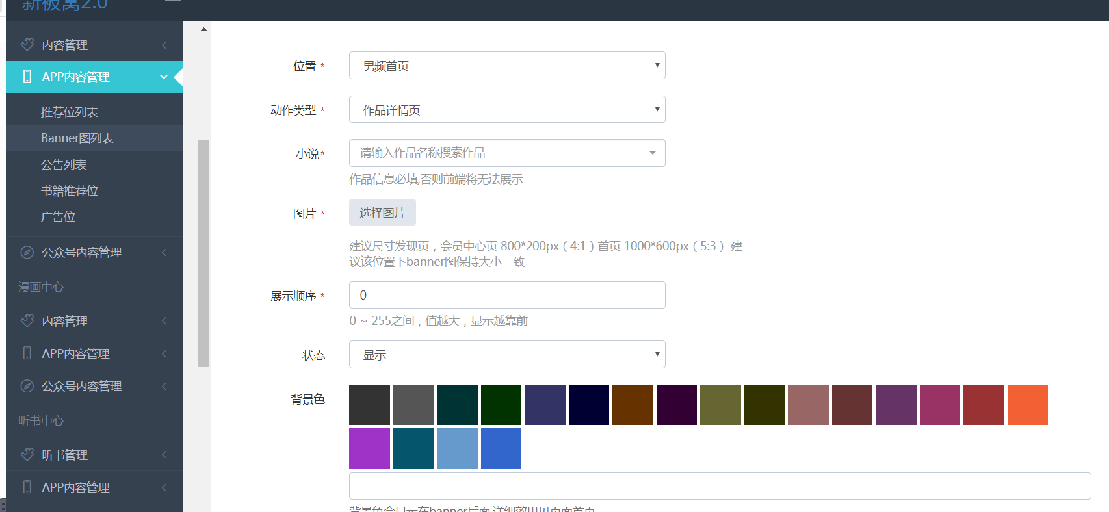Image resolution: width=1109 pixels, height=512 pixels.
Task: Click the 听书中心 section heading
Action: (41, 420)
